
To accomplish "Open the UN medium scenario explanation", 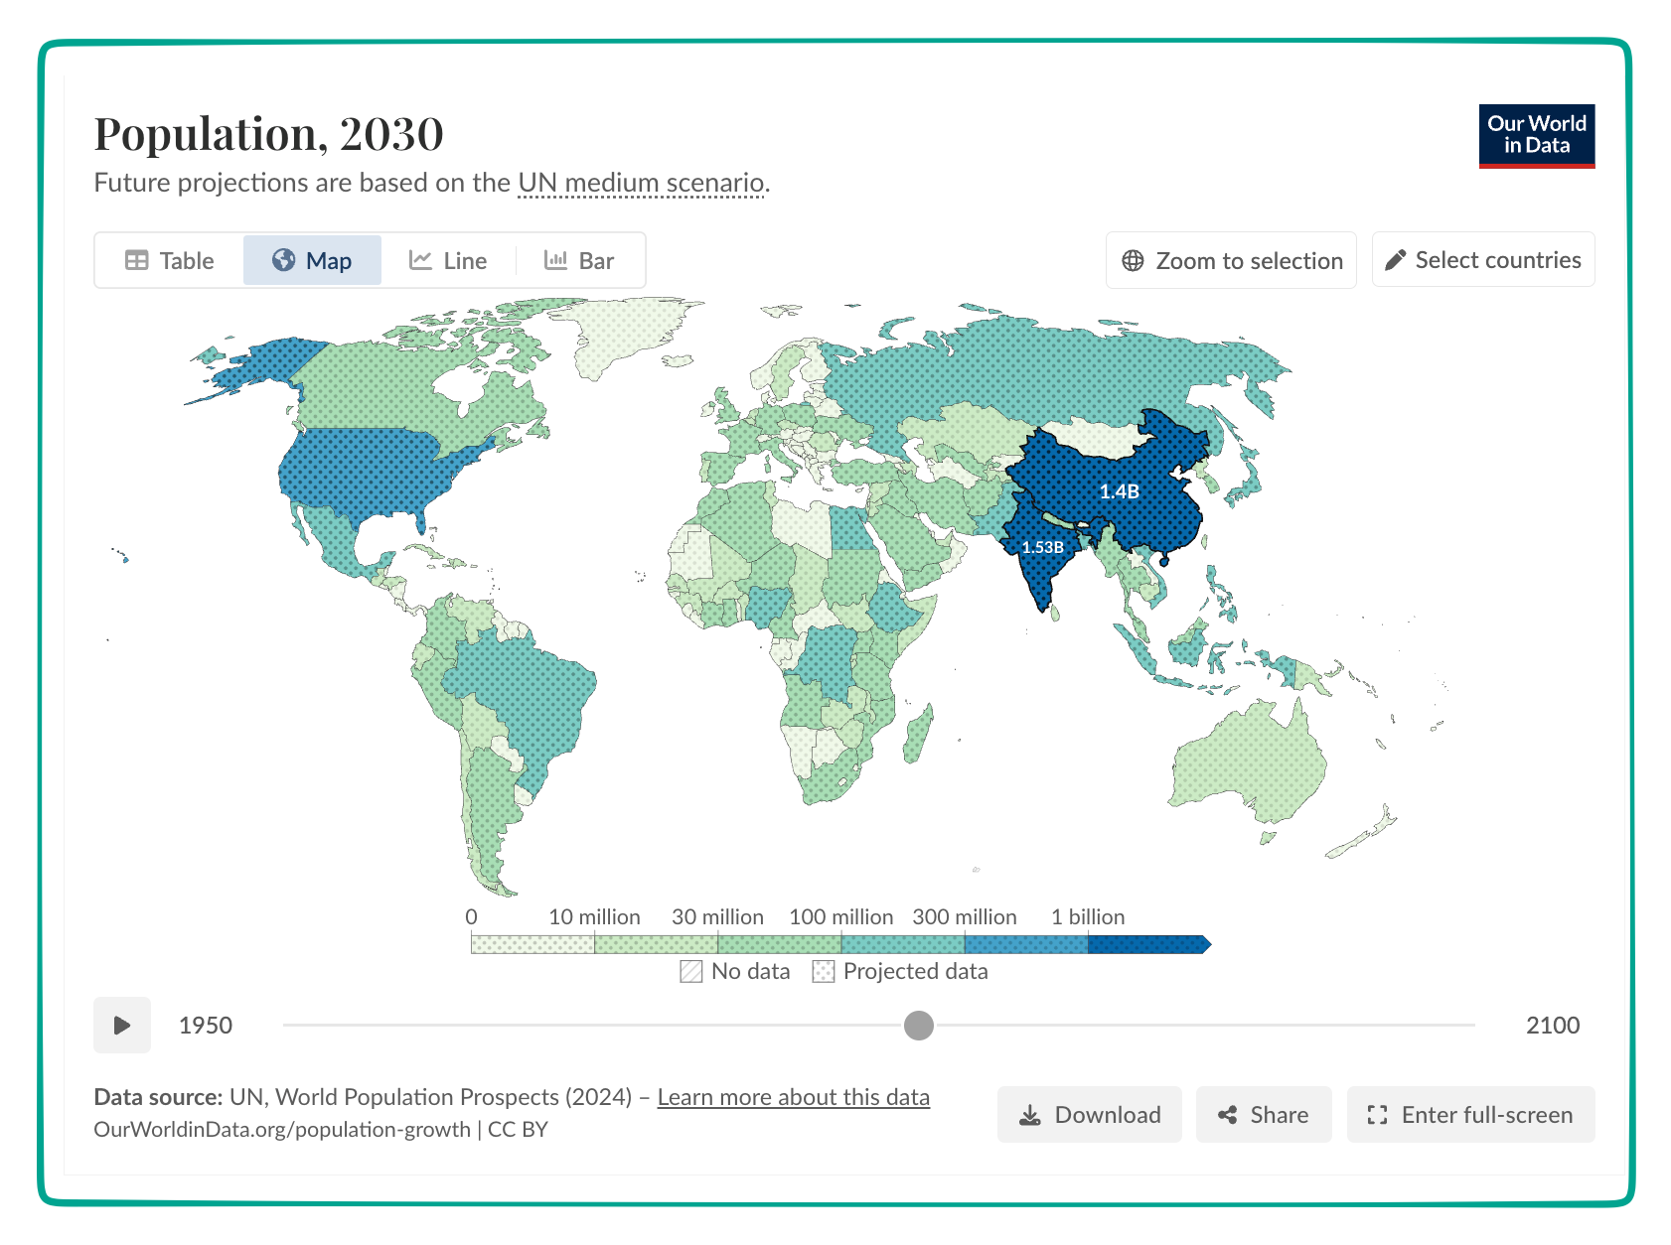I will pos(642,183).
